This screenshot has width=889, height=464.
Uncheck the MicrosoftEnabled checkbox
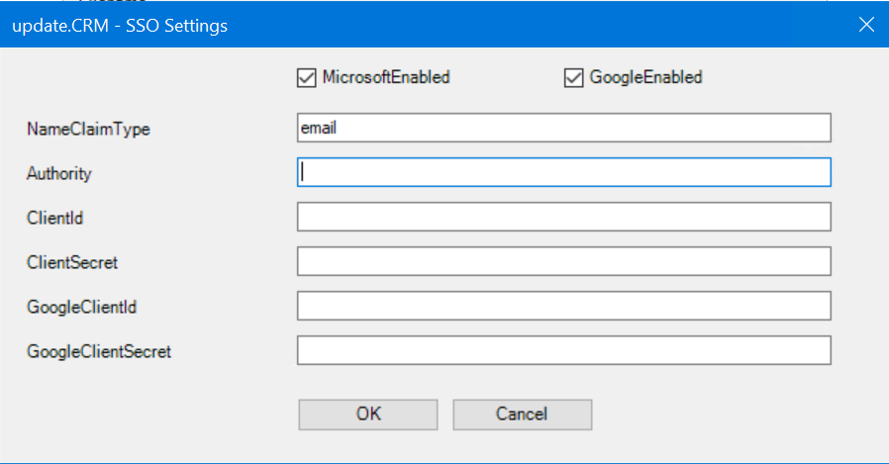[x=306, y=77]
